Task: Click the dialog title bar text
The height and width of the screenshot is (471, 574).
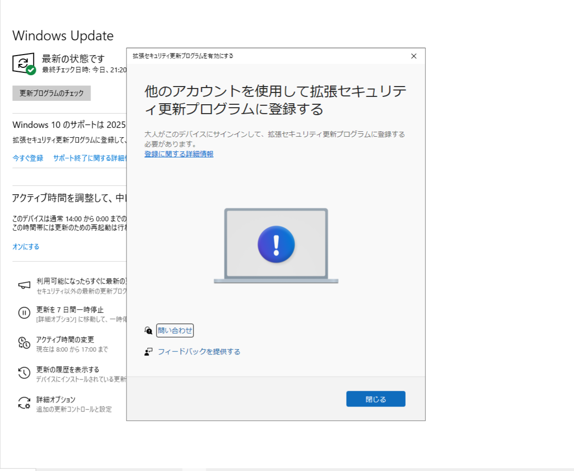Action: pyautogui.click(x=183, y=56)
